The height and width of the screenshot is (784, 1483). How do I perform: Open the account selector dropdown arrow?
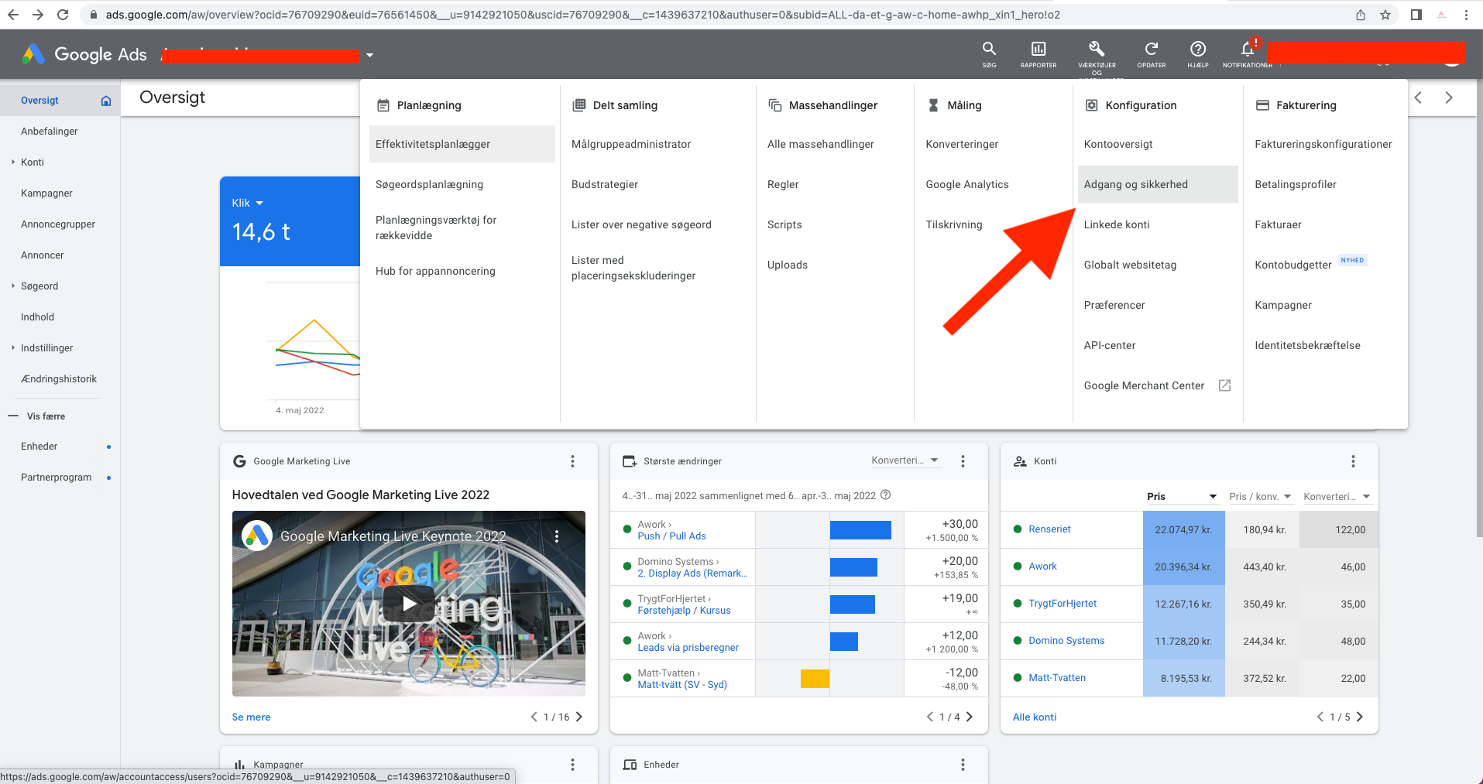369,55
